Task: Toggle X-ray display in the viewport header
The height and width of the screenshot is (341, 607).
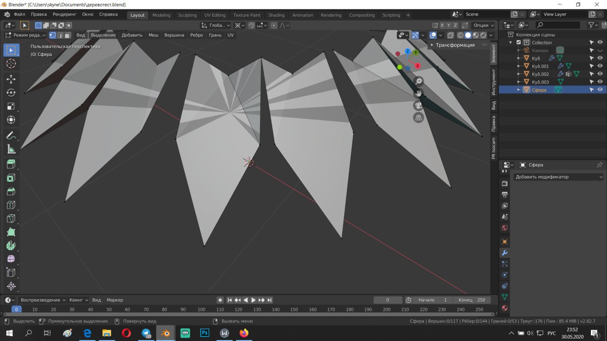Action: [451, 35]
